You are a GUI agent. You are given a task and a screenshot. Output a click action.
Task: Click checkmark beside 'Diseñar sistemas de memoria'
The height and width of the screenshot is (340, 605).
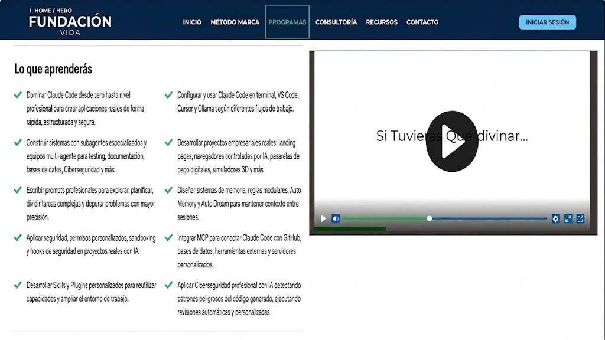tap(168, 190)
